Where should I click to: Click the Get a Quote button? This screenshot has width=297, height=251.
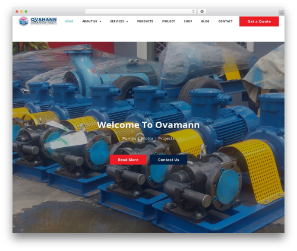pyautogui.click(x=259, y=21)
